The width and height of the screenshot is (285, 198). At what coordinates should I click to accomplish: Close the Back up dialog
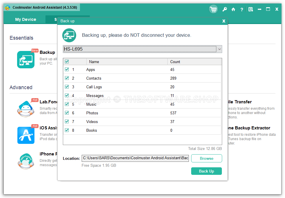tap(224, 21)
